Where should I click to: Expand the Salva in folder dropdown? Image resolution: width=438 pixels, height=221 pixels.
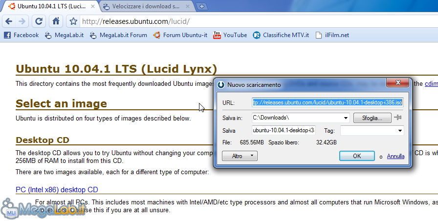point(346,118)
